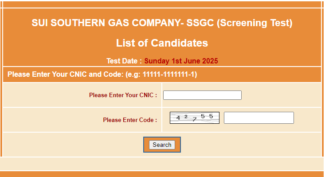325x177 pixels.
Task: Focus the captcha code entry box
Action: (259, 118)
